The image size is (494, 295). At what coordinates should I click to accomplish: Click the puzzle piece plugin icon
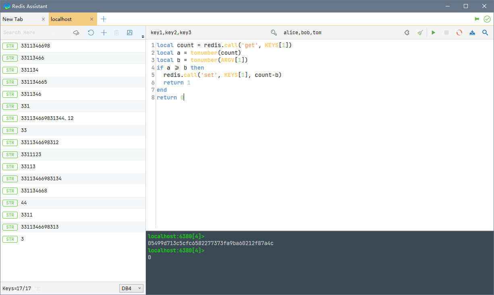(x=407, y=33)
